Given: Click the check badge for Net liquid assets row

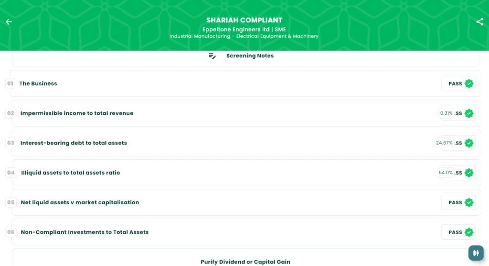Looking at the screenshot, I should pos(469,202).
